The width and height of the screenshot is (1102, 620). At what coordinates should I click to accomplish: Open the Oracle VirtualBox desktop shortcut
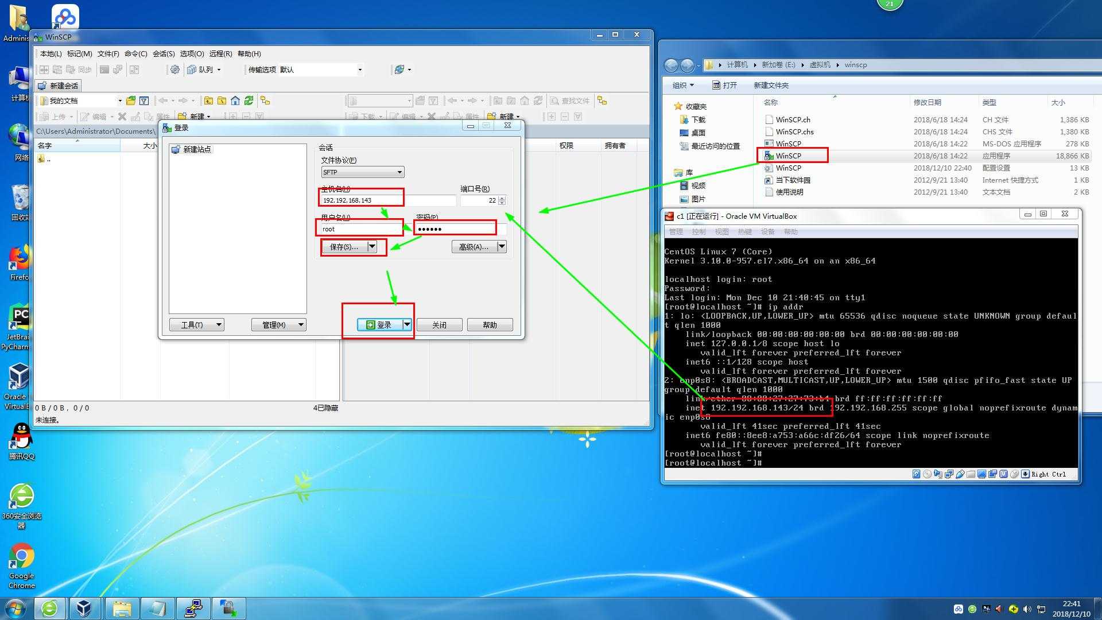tap(17, 386)
